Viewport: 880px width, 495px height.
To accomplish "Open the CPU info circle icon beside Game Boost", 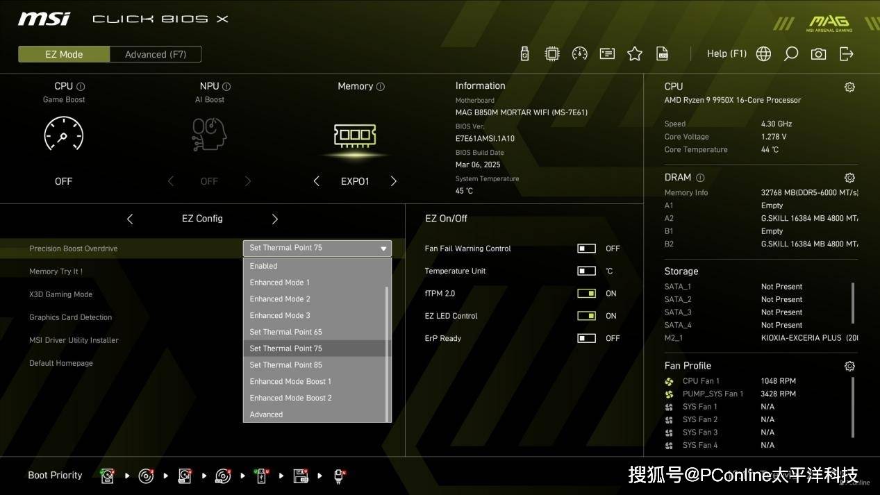I will [81, 87].
